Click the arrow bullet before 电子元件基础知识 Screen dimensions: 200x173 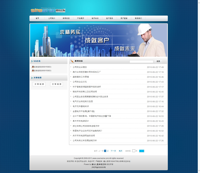(x=71, y=106)
